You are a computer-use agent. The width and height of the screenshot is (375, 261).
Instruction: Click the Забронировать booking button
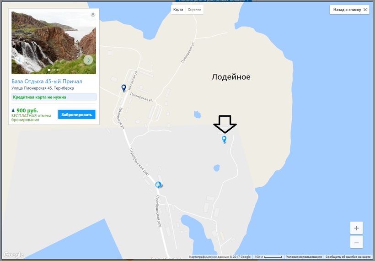pos(77,114)
